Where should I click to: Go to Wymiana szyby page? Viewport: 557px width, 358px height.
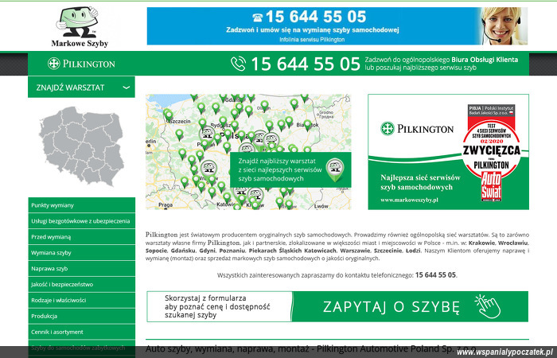click(x=81, y=252)
